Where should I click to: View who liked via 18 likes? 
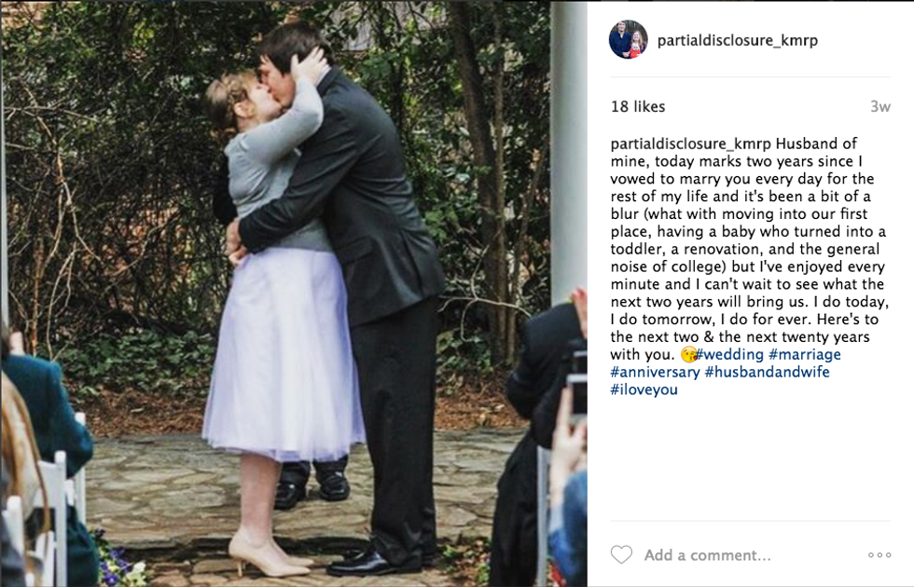pyautogui.click(x=638, y=106)
